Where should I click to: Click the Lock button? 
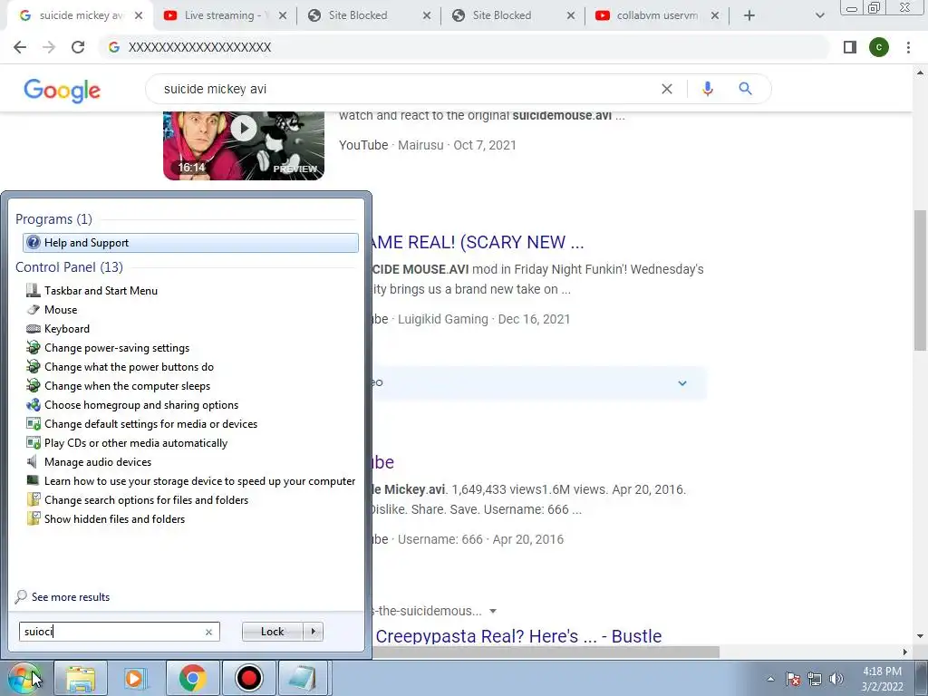[x=272, y=632]
